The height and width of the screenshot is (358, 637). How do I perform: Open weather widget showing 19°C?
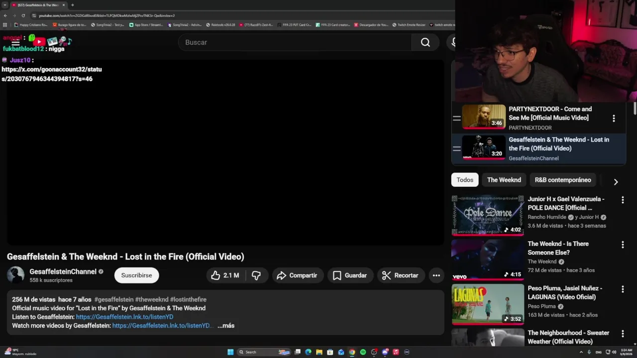(x=20, y=352)
